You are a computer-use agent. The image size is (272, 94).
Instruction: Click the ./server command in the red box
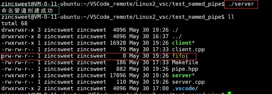pos(241,4)
